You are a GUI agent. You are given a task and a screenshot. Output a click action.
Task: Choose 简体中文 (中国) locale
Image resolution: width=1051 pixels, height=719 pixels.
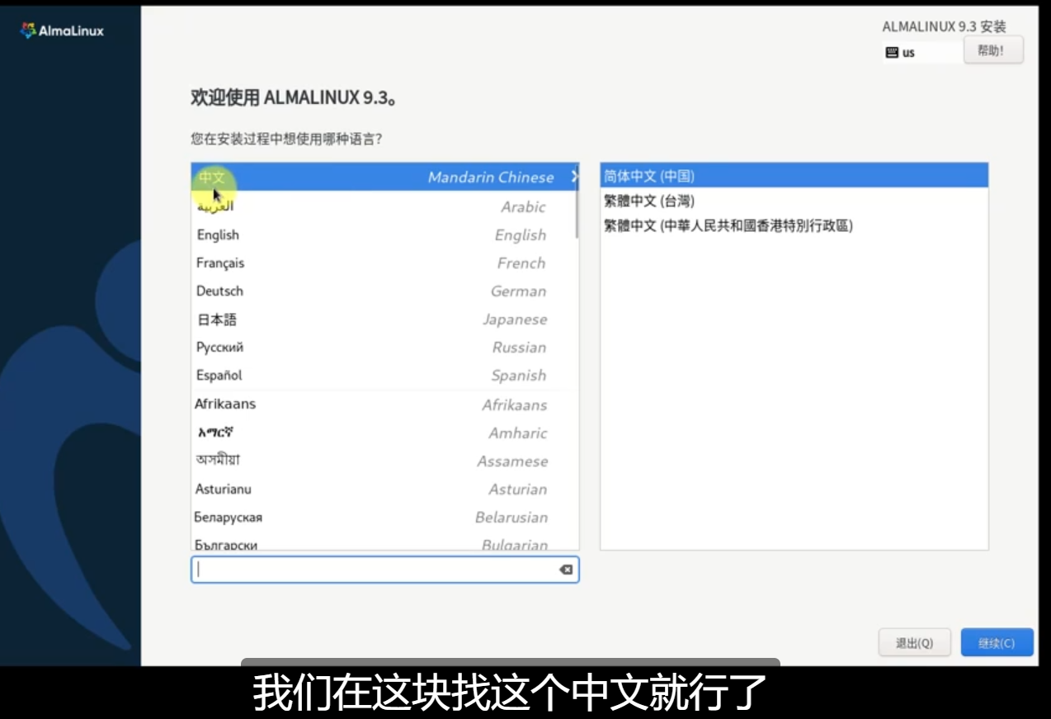click(x=794, y=176)
